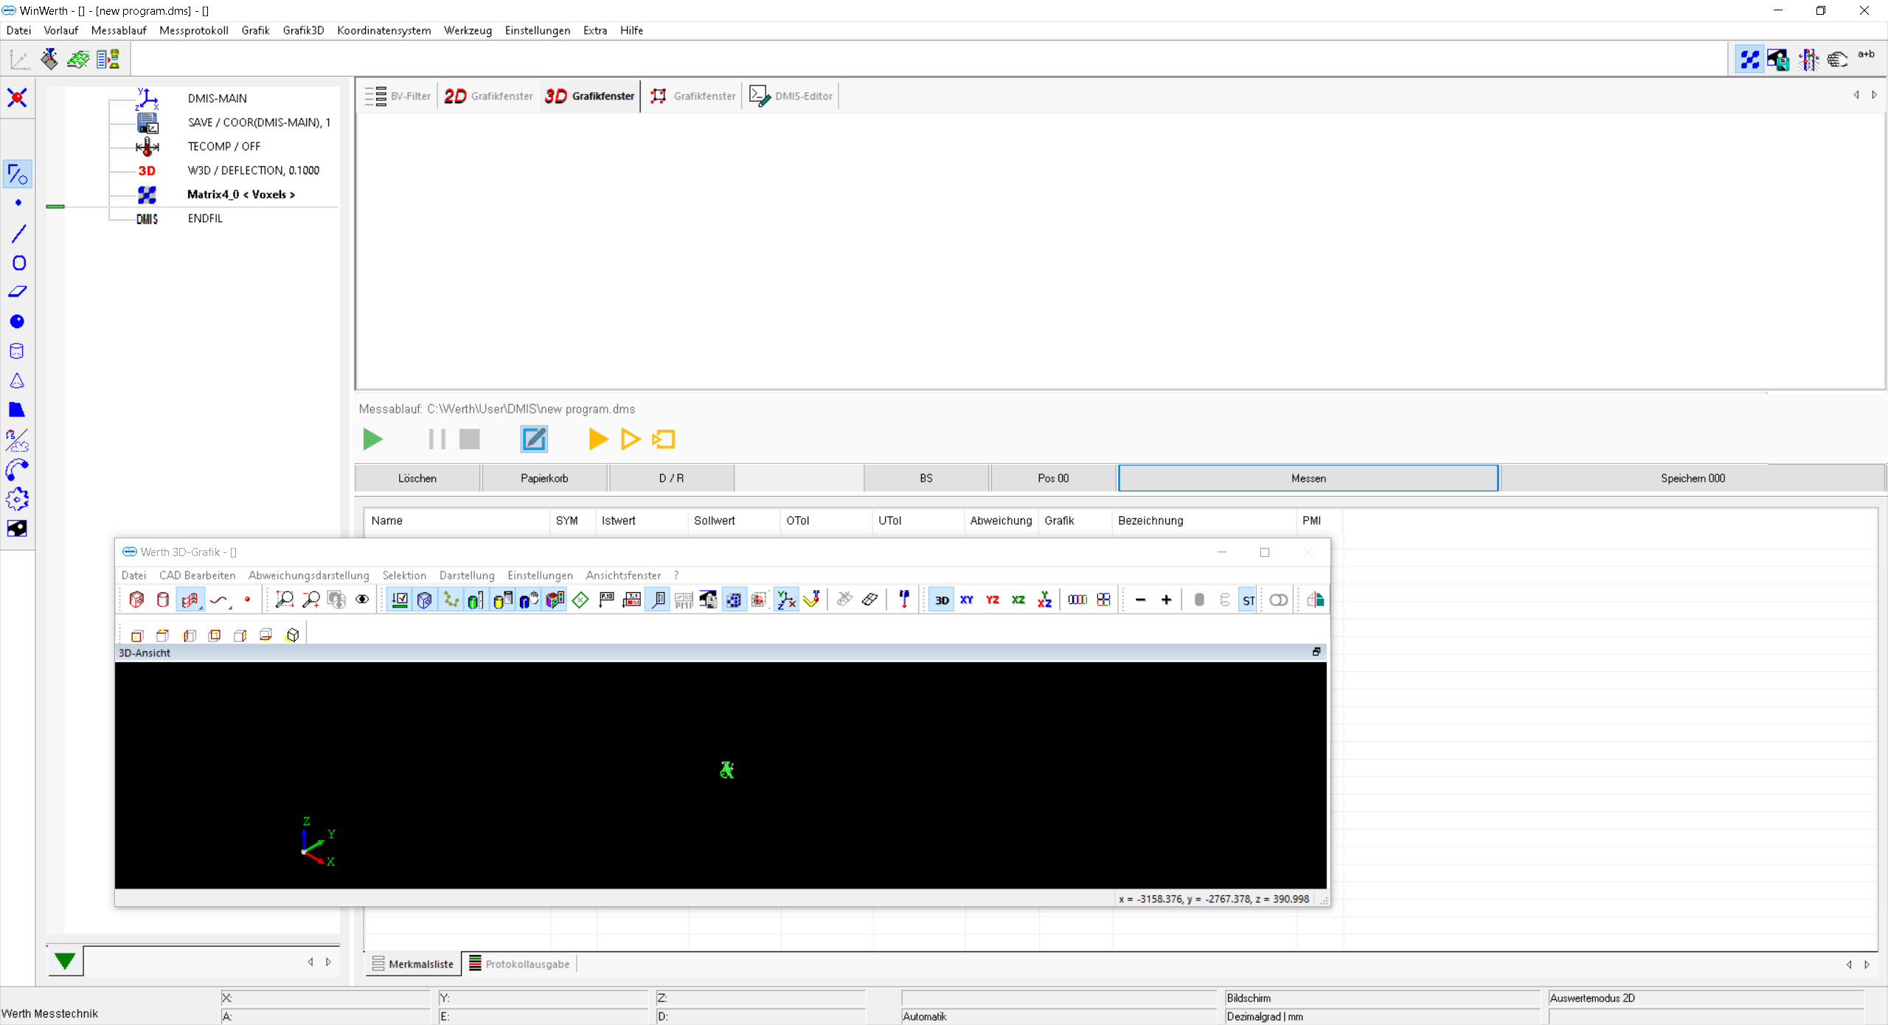Select the gear feature tool
Screen dimensions: 1888x1025
click(x=17, y=499)
